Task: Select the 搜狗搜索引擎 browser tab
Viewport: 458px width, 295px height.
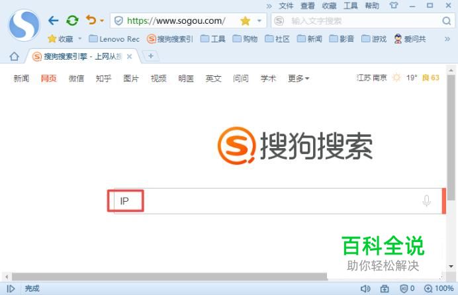Action: point(82,56)
